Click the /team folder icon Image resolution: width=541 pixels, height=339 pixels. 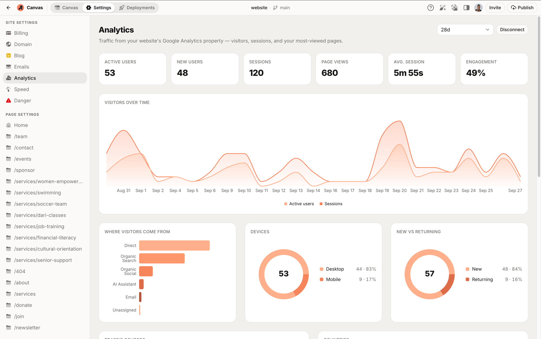9,136
